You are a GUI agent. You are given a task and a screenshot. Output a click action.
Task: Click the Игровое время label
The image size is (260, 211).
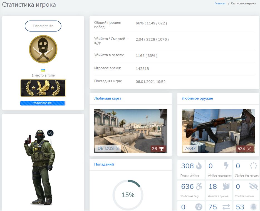point(108,68)
